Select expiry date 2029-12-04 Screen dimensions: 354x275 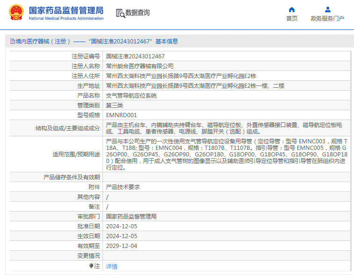121,246
